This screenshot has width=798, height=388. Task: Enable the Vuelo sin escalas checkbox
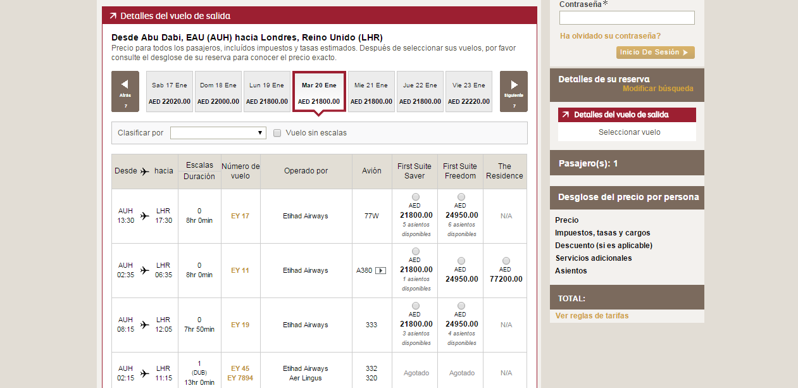pos(277,133)
